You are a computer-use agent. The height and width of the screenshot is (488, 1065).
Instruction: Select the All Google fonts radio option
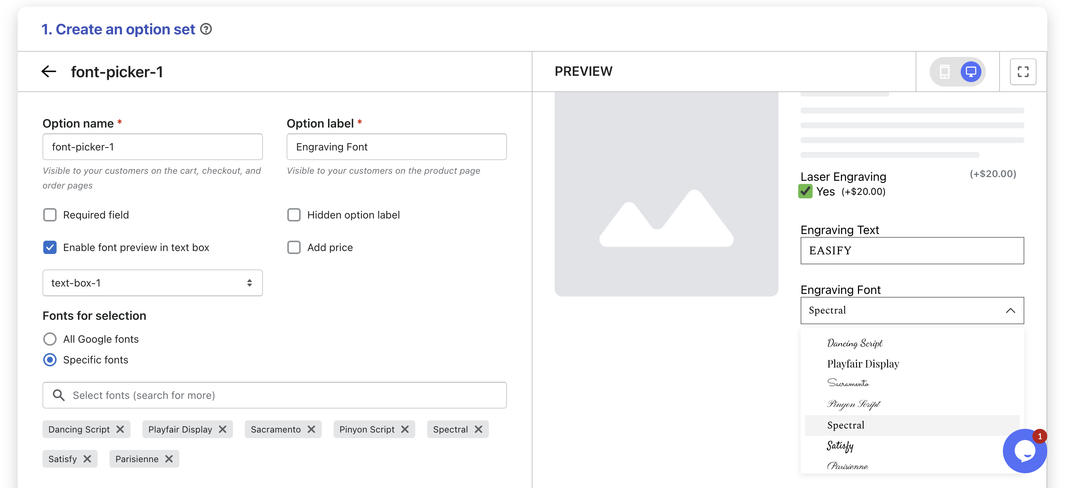pyautogui.click(x=50, y=339)
